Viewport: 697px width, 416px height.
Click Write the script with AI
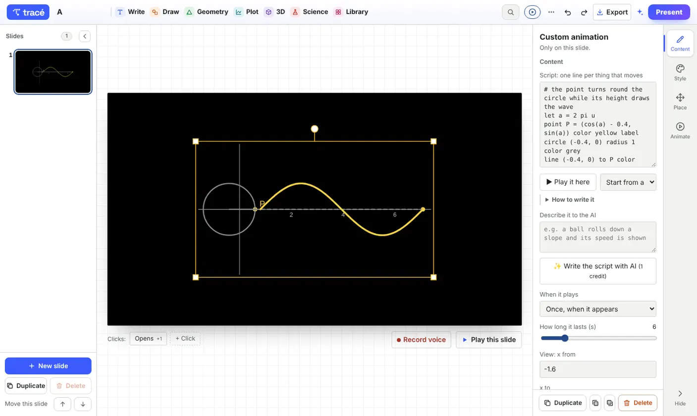click(x=598, y=271)
